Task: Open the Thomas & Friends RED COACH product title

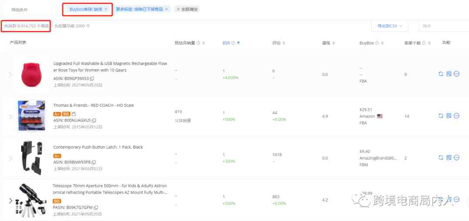Action: point(93,105)
